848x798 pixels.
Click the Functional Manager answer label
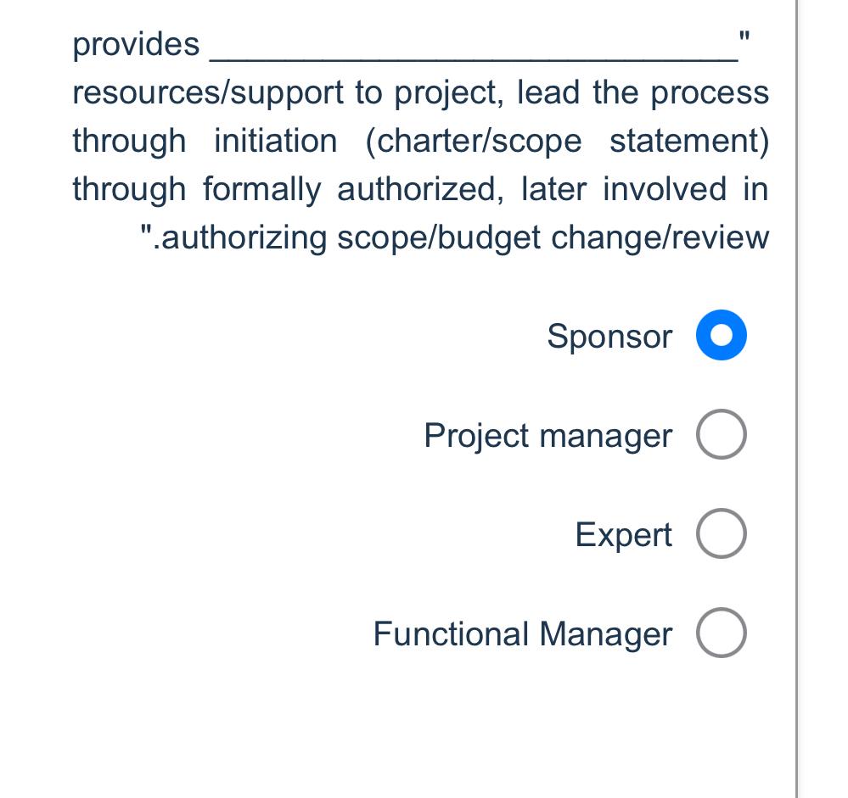coord(523,633)
